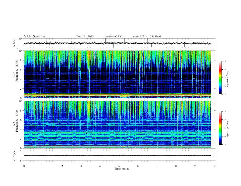Select the "start UT = 23:30:0" header text
Image resolution: width=241 pixels, height=186 pixels.
coord(147,36)
